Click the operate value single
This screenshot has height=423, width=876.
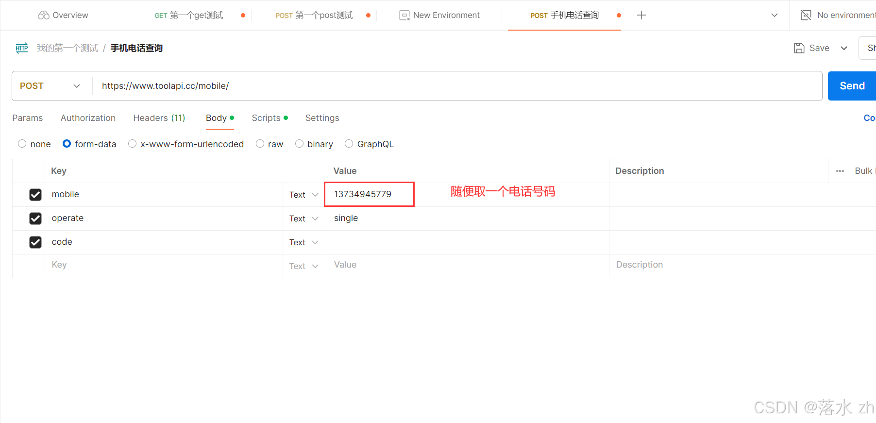pyautogui.click(x=346, y=218)
